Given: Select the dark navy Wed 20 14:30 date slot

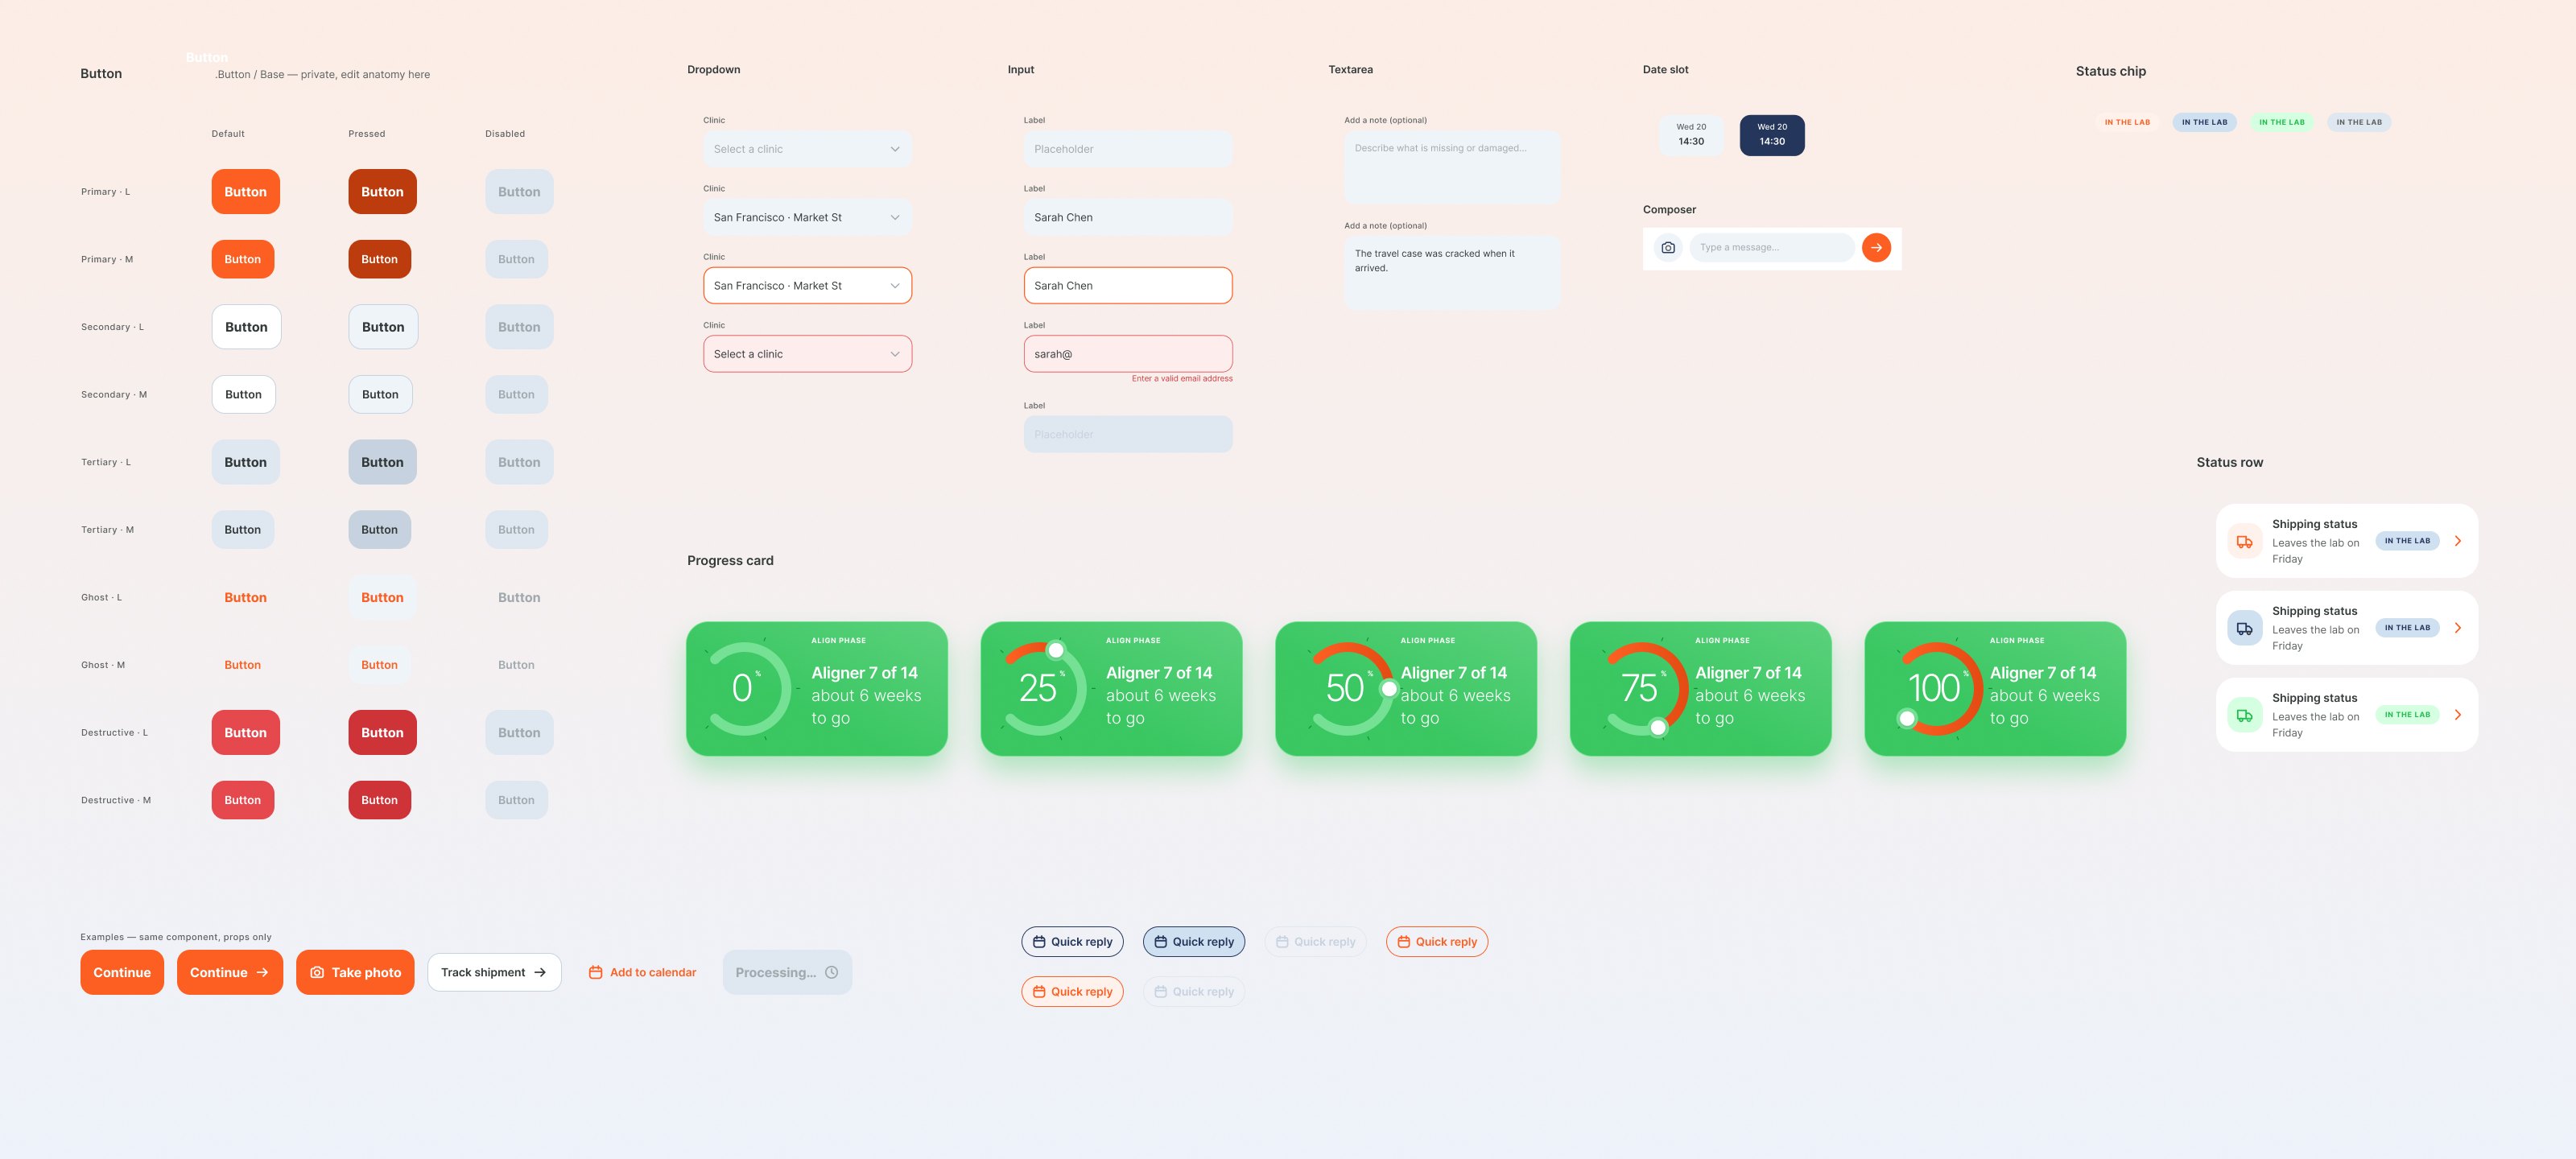Looking at the screenshot, I should [1772, 135].
